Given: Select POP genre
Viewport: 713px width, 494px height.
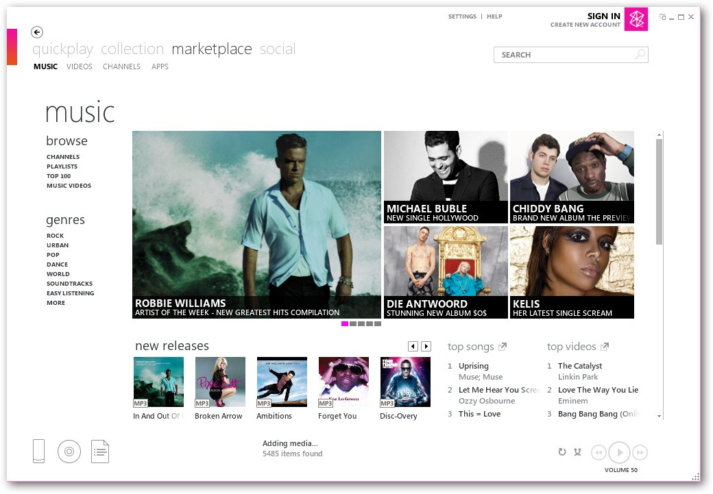Looking at the screenshot, I should (x=53, y=254).
